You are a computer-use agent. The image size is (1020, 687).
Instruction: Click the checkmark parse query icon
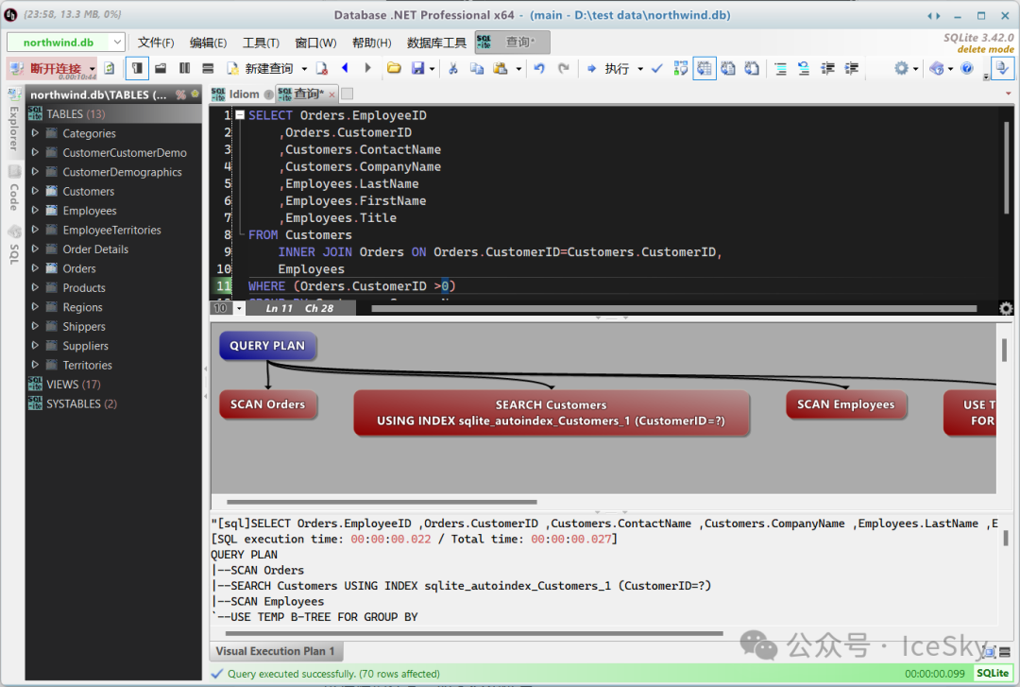(656, 68)
